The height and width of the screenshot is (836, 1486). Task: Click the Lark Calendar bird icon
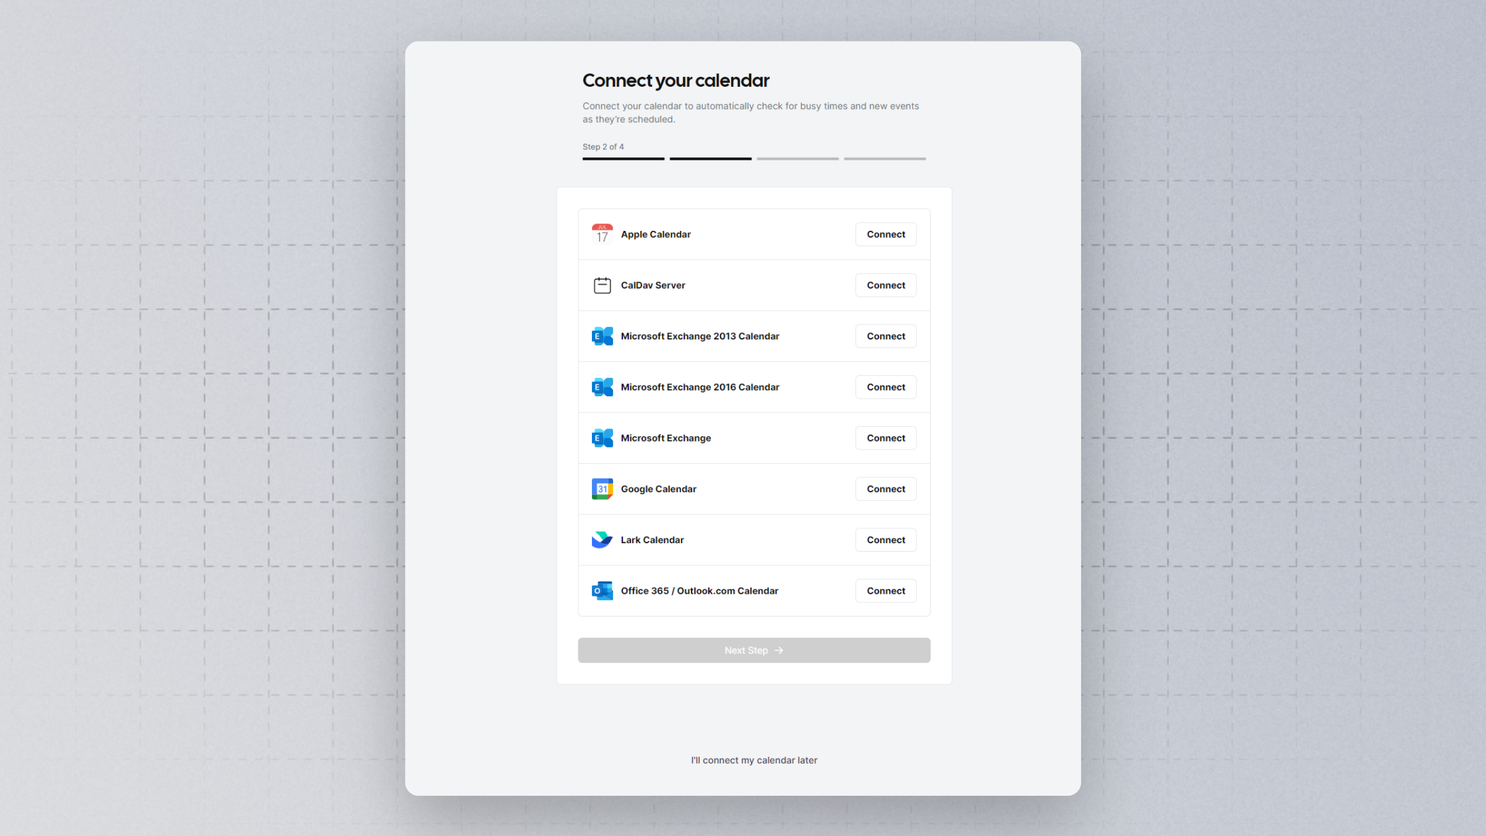tap(602, 539)
